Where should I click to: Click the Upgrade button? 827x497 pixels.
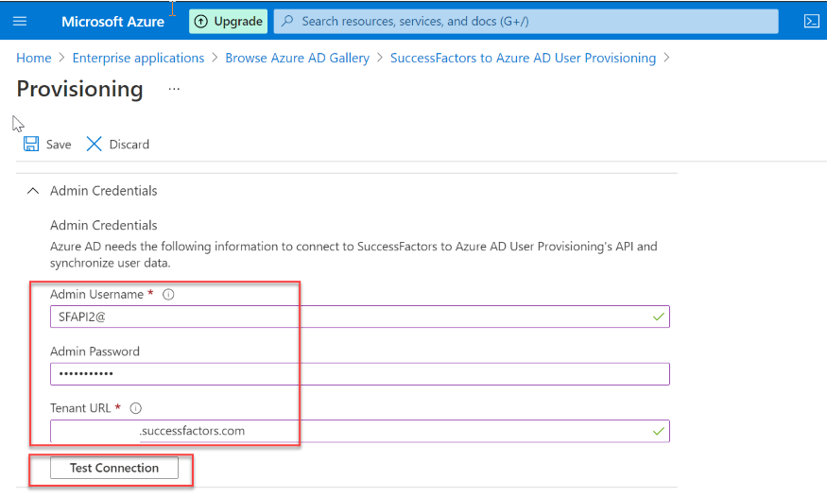click(229, 21)
